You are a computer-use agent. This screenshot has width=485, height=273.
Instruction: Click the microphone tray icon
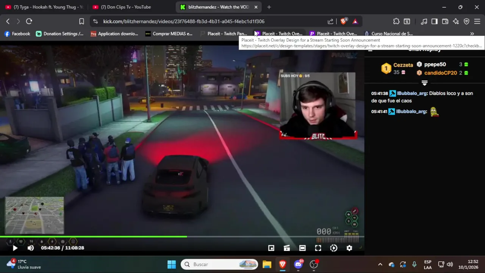[x=414, y=264]
